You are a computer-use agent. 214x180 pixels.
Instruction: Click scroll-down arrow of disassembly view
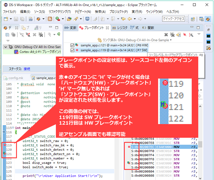pos(200,178)
